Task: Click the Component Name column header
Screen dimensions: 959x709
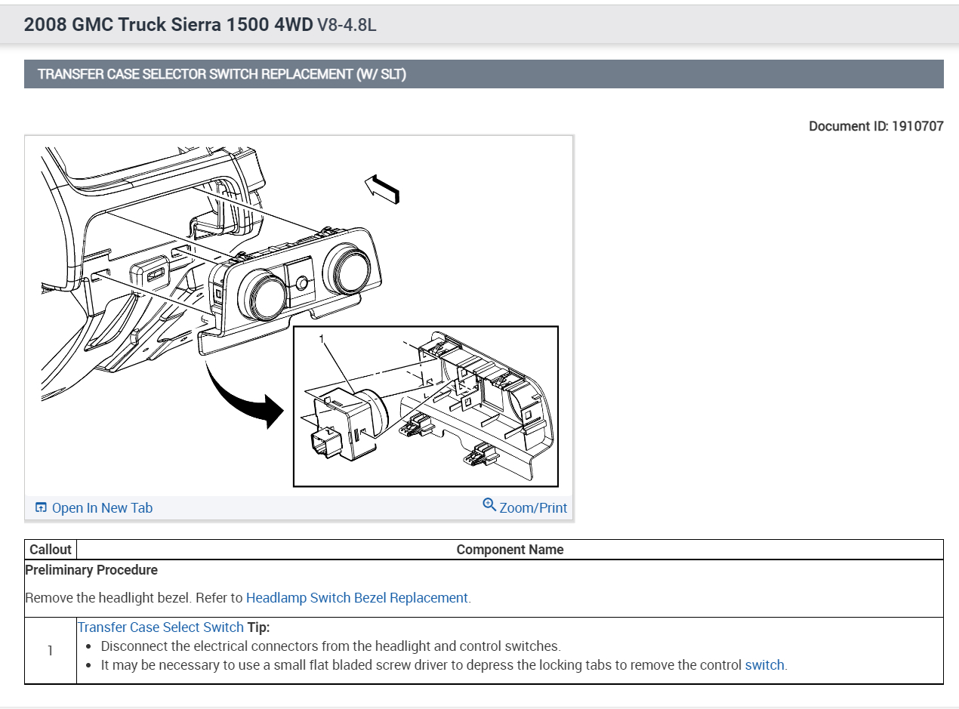Action: pyautogui.click(x=510, y=550)
